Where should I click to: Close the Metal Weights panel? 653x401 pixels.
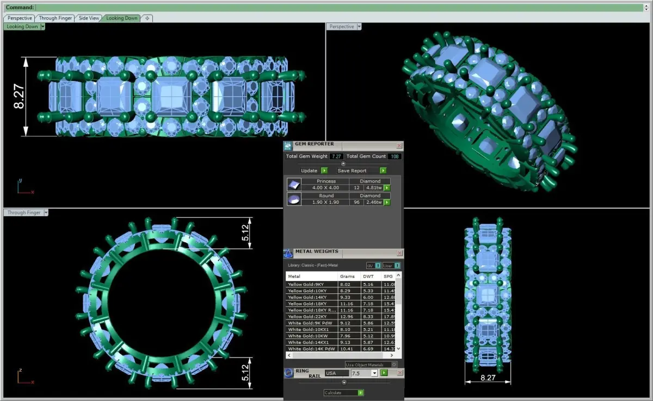399,253
